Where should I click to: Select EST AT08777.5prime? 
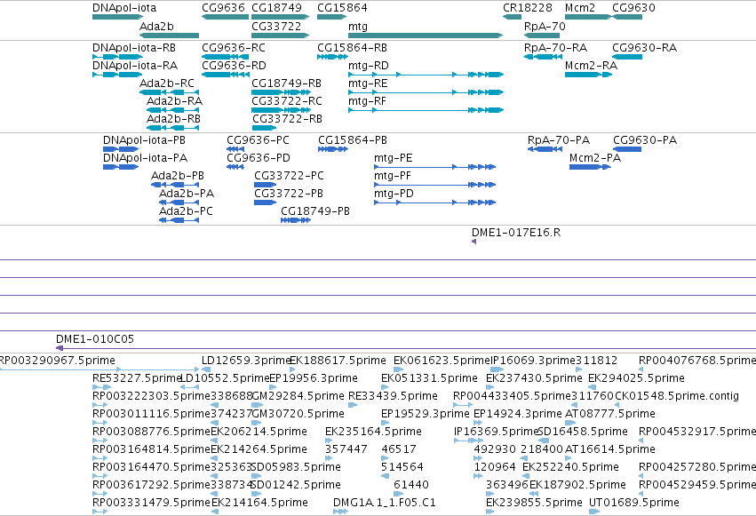click(x=610, y=414)
